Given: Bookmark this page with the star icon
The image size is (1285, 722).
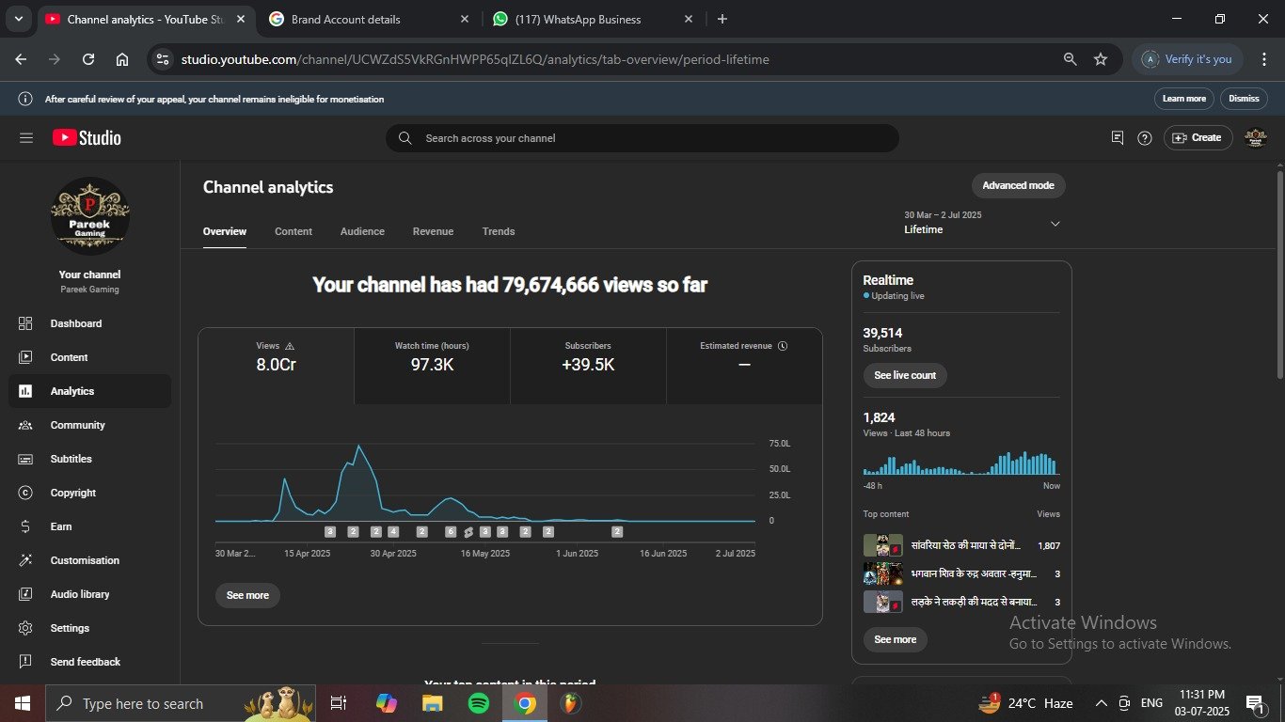Looking at the screenshot, I should 1101,59.
